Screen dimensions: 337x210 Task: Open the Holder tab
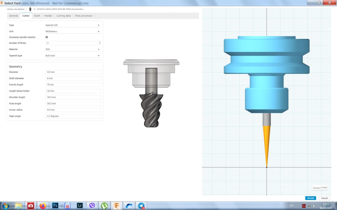point(48,16)
